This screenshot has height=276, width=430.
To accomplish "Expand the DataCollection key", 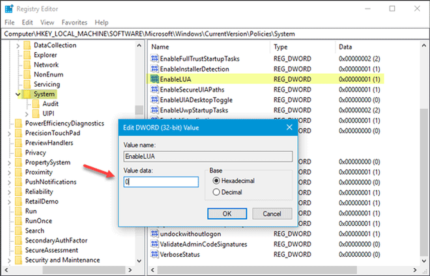I will click(18, 45).
